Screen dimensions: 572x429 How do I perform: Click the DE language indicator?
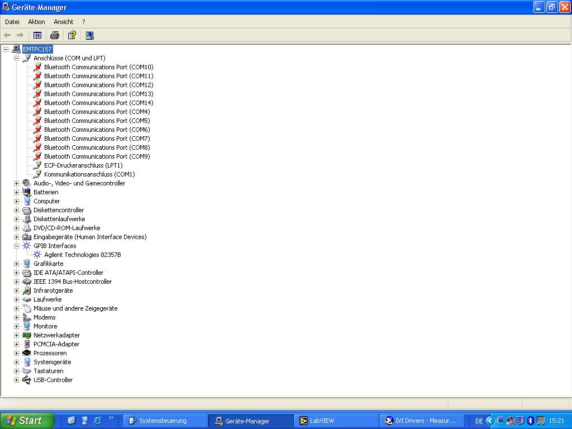pyautogui.click(x=479, y=421)
